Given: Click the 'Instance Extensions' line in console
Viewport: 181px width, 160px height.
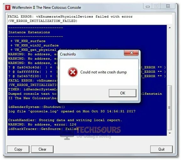Looking at the screenshot, I should click(29, 32).
